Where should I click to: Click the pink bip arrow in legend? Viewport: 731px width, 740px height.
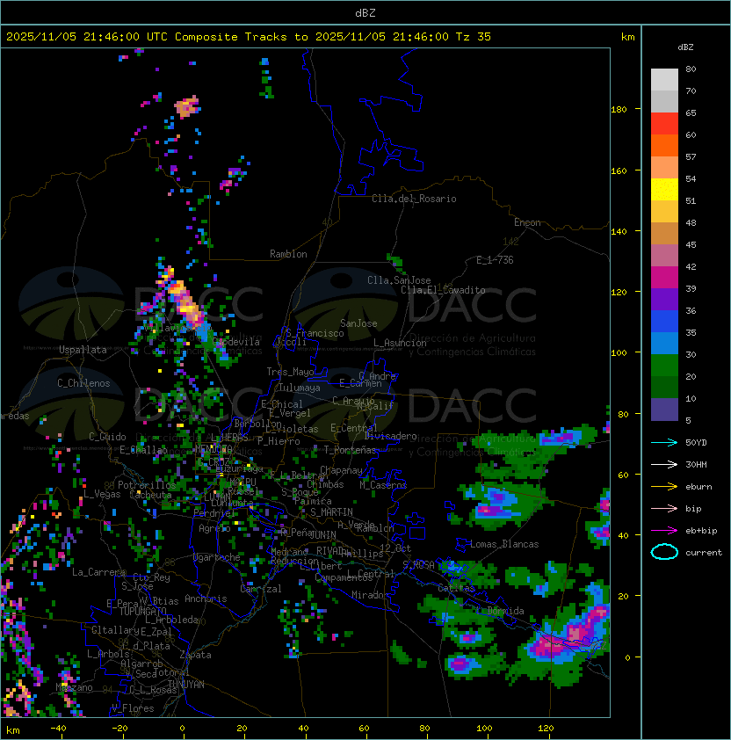click(664, 509)
